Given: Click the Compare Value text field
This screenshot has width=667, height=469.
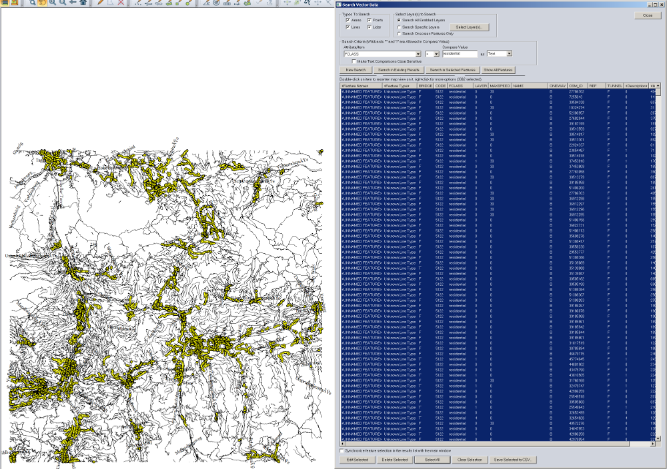Looking at the screenshot, I should (x=460, y=54).
